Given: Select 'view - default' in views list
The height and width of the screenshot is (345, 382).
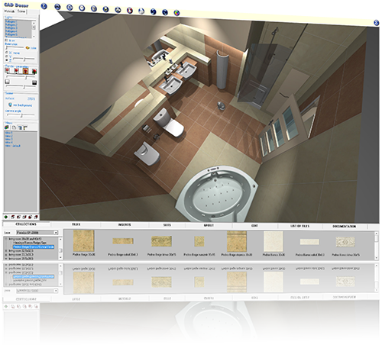Looking at the screenshot, I should [x=13, y=146].
